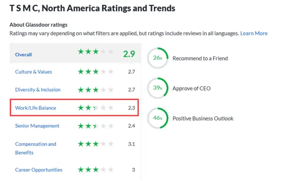The height and width of the screenshot is (181, 282).
Task: Click the Recommend to a Friend label
Action: click(200, 58)
